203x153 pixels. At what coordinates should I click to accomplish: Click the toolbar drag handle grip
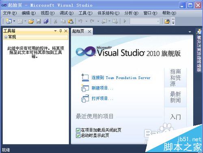(3, 21)
